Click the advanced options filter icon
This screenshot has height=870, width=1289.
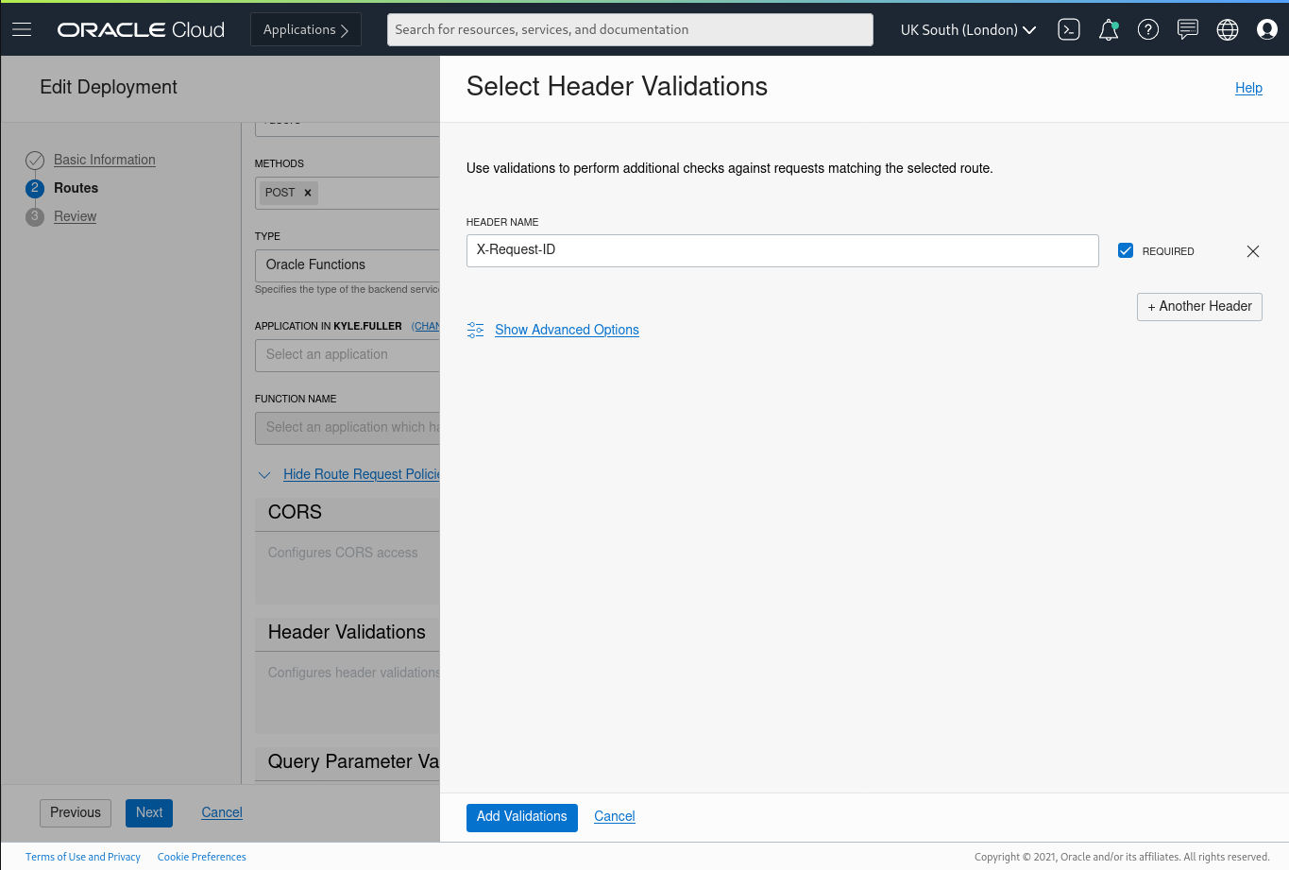[475, 330]
